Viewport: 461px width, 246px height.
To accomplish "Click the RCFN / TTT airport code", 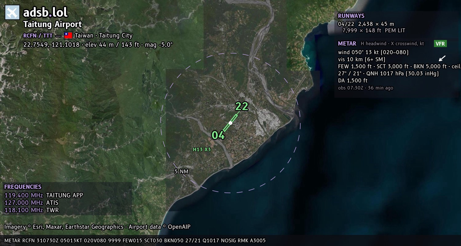I will click(x=38, y=35).
